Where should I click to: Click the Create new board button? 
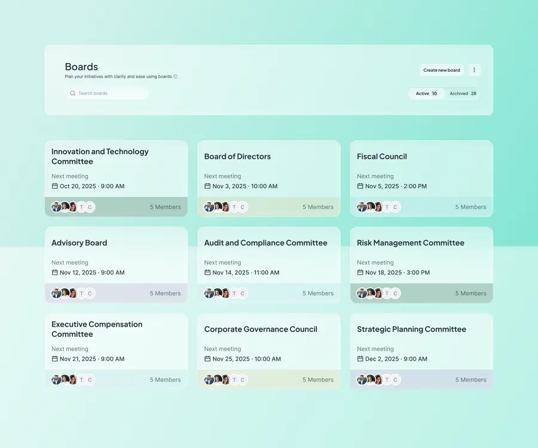point(442,70)
